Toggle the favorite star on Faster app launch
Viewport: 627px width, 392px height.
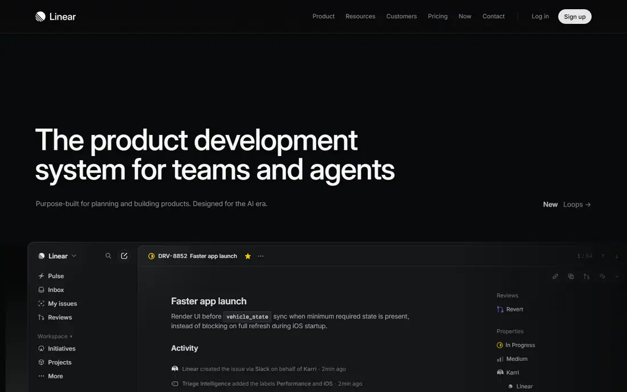click(247, 256)
